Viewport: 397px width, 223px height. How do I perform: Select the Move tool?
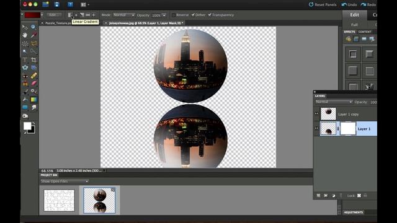pos(25,27)
